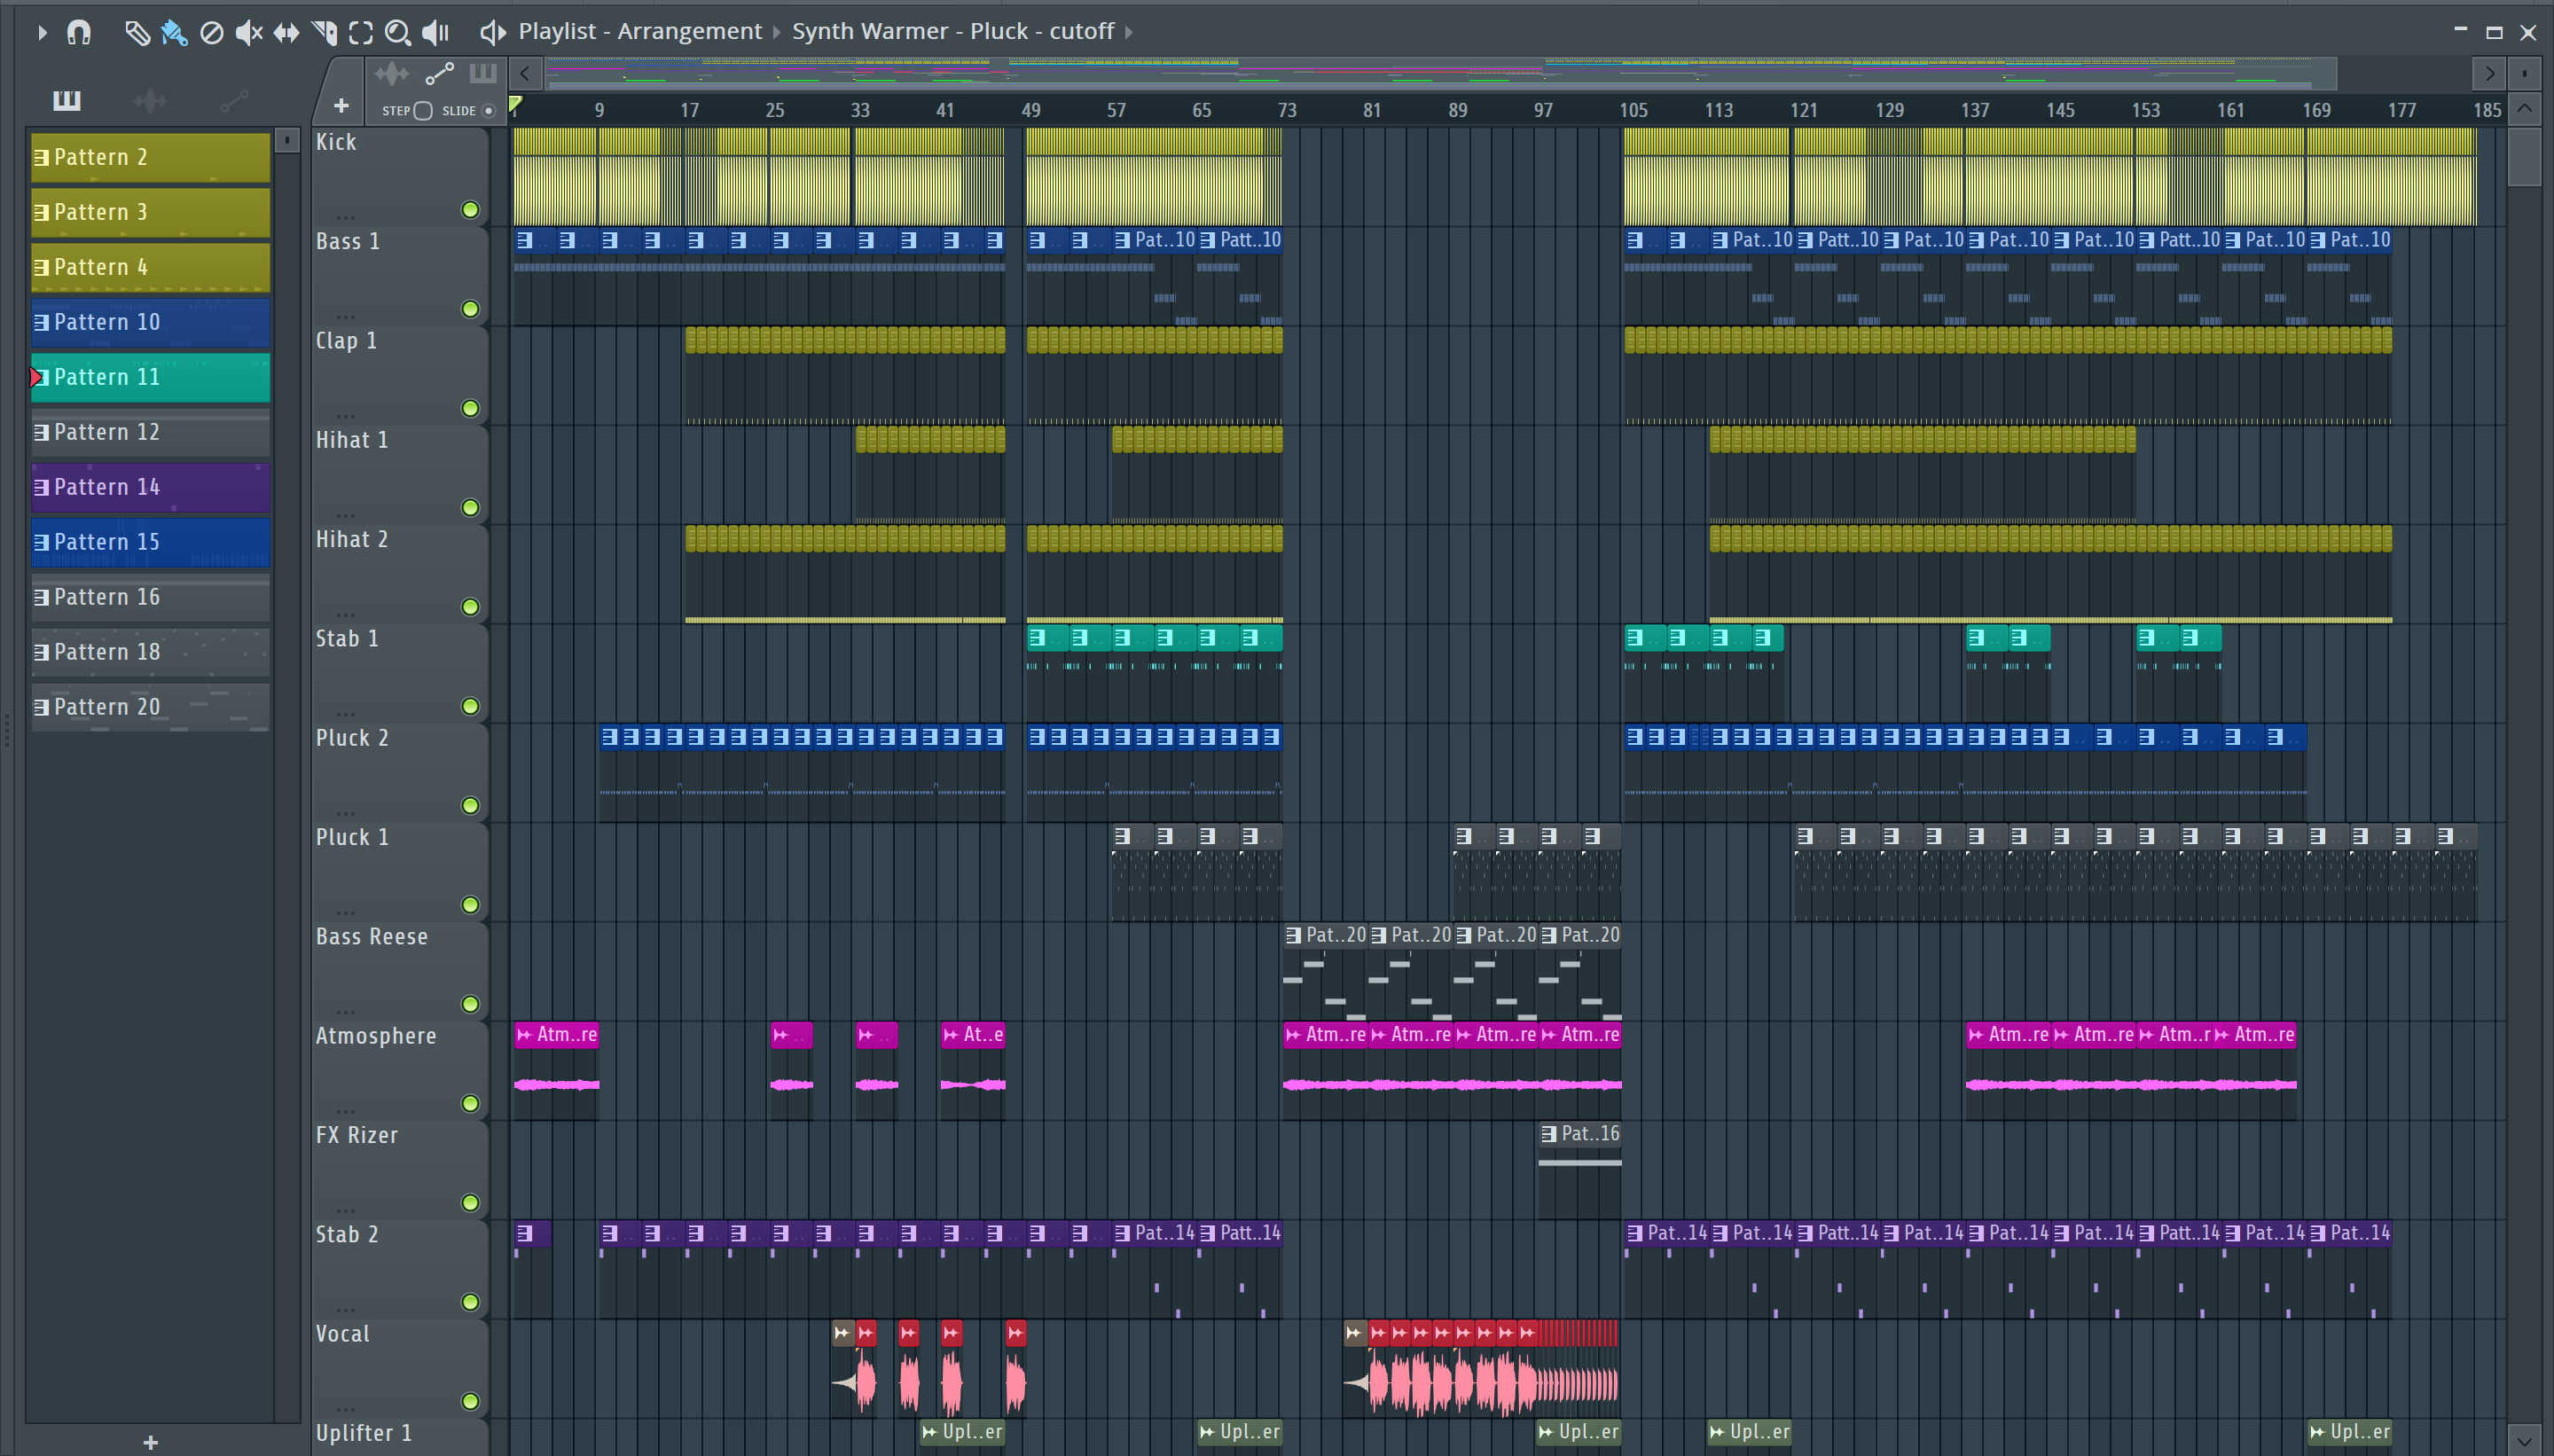
Task: Select the Slip tool
Action: pyautogui.click(x=286, y=32)
